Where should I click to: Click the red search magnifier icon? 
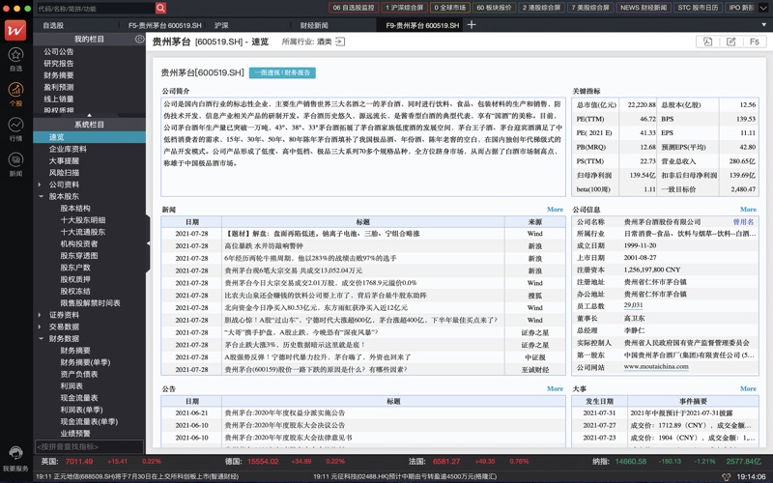160,8
